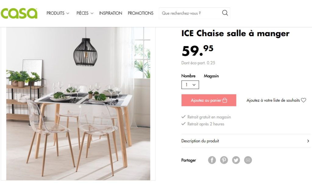Share the product on Facebook
The width and height of the screenshot is (312, 184).
pyautogui.click(x=212, y=160)
